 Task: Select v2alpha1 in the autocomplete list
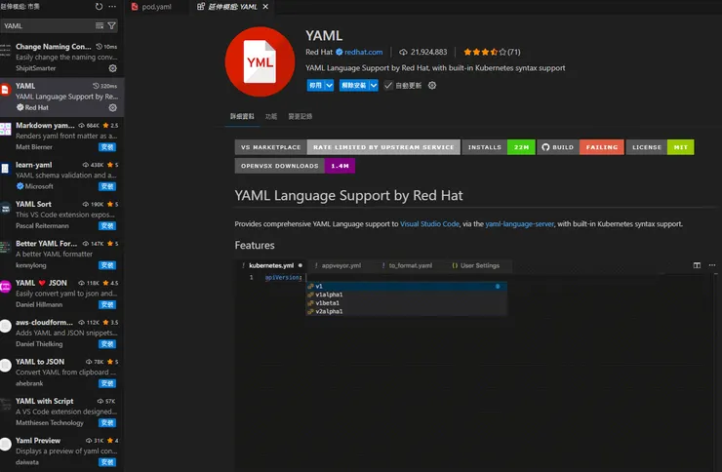coord(407,311)
